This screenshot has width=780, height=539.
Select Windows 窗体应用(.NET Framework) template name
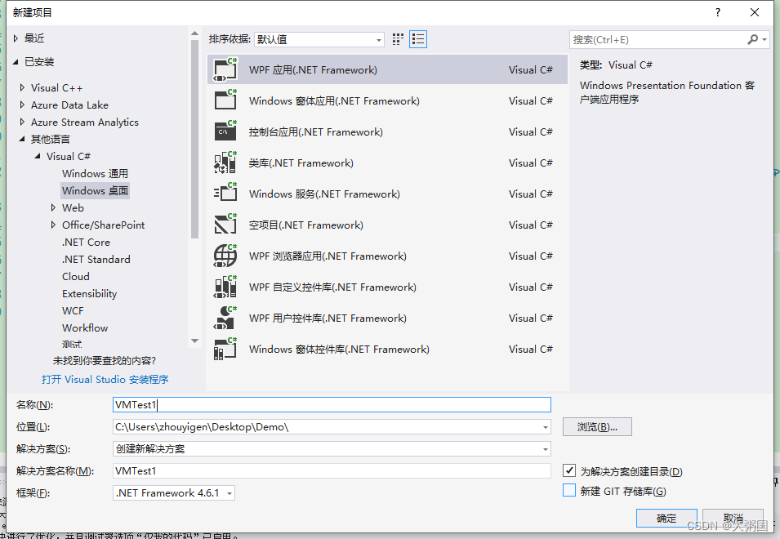click(334, 101)
